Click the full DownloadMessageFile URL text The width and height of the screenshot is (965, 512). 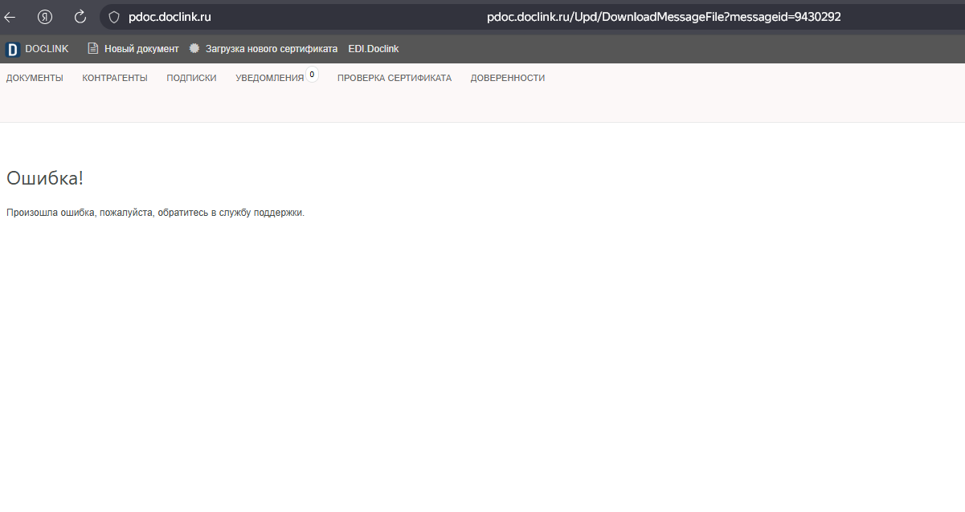click(x=664, y=17)
